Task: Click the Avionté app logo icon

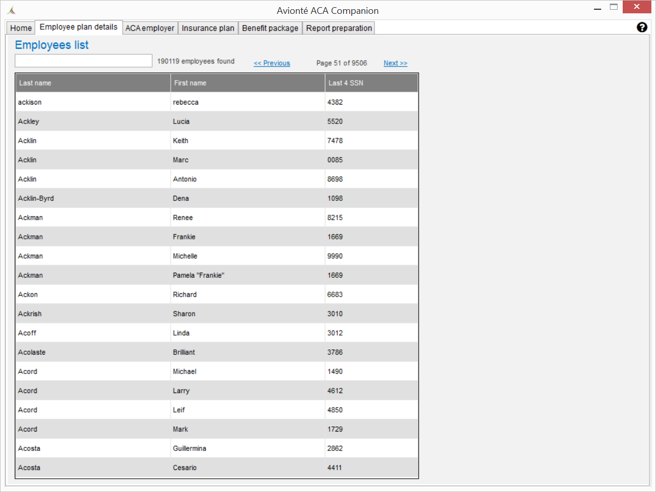Action: coord(12,10)
